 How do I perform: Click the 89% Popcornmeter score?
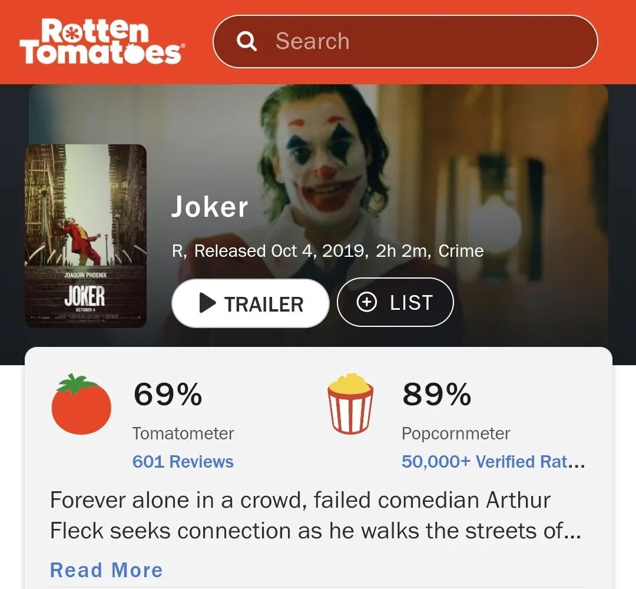click(437, 394)
